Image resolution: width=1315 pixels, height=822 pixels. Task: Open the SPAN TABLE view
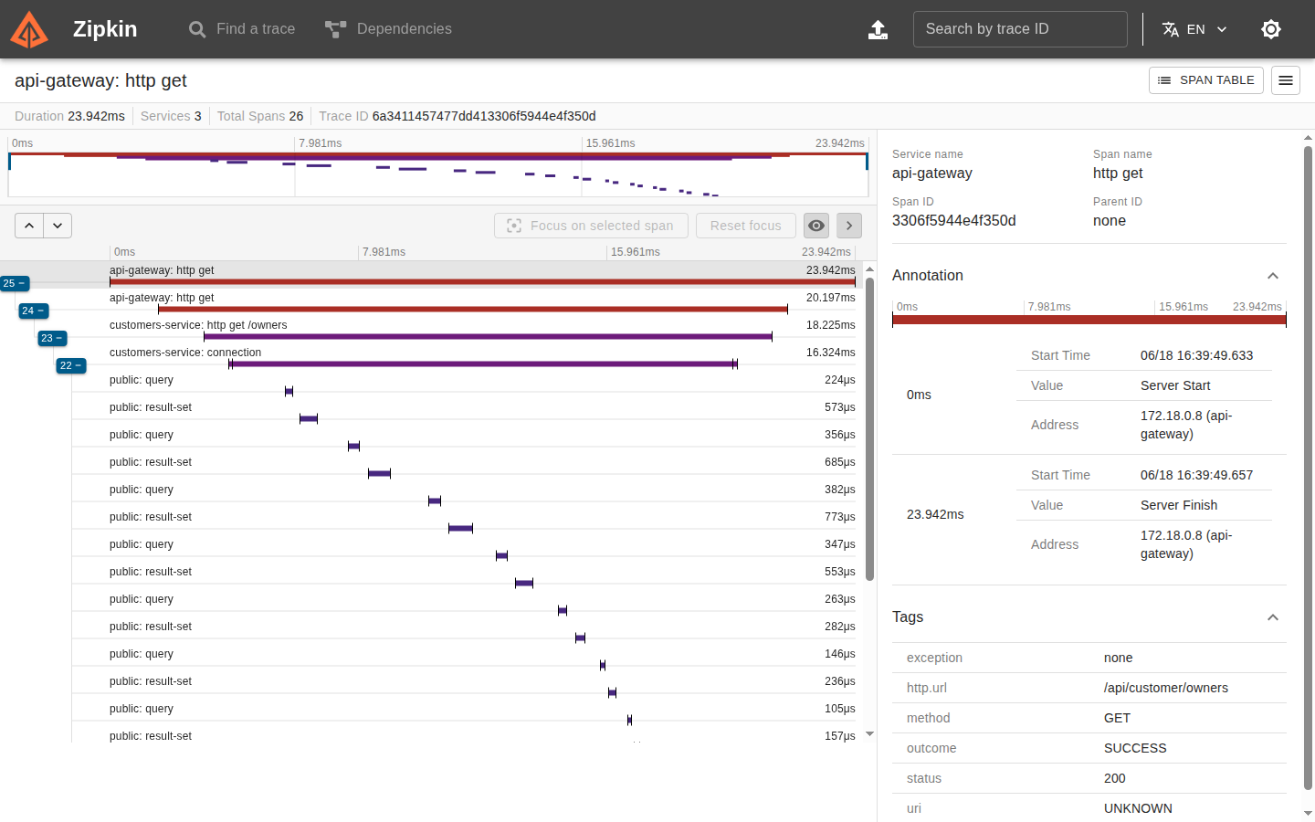coord(1206,80)
